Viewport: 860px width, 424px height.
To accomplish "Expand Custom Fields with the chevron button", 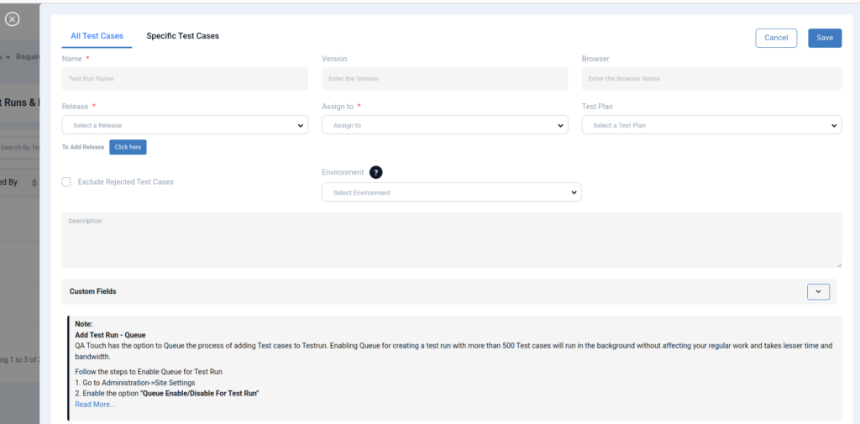I will pos(818,291).
